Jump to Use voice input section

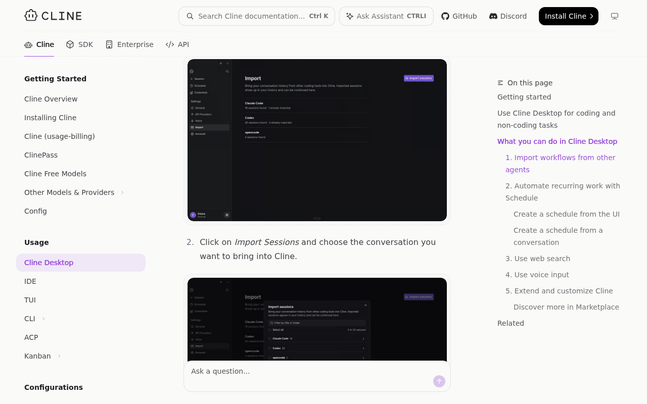click(x=537, y=275)
